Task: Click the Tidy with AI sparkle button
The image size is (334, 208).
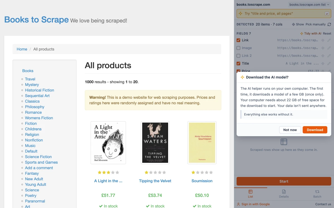Action: click(310, 34)
